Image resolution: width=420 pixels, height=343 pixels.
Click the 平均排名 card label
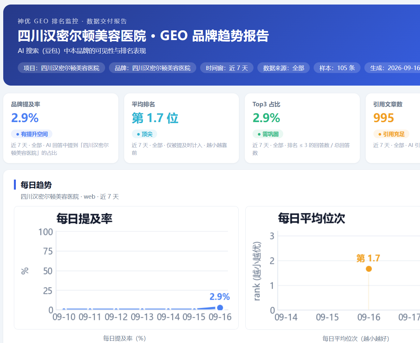pos(143,104)
